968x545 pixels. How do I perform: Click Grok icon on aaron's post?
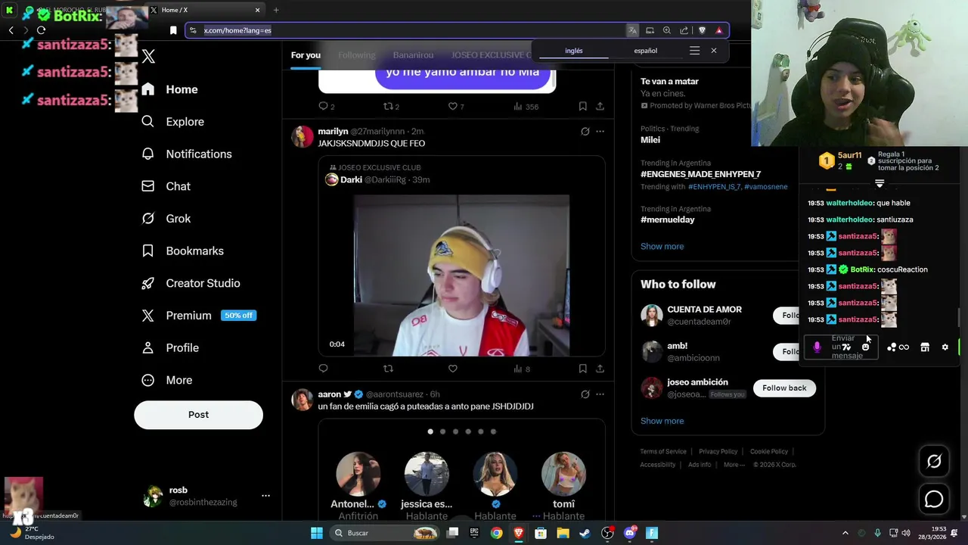coord(585,394)
